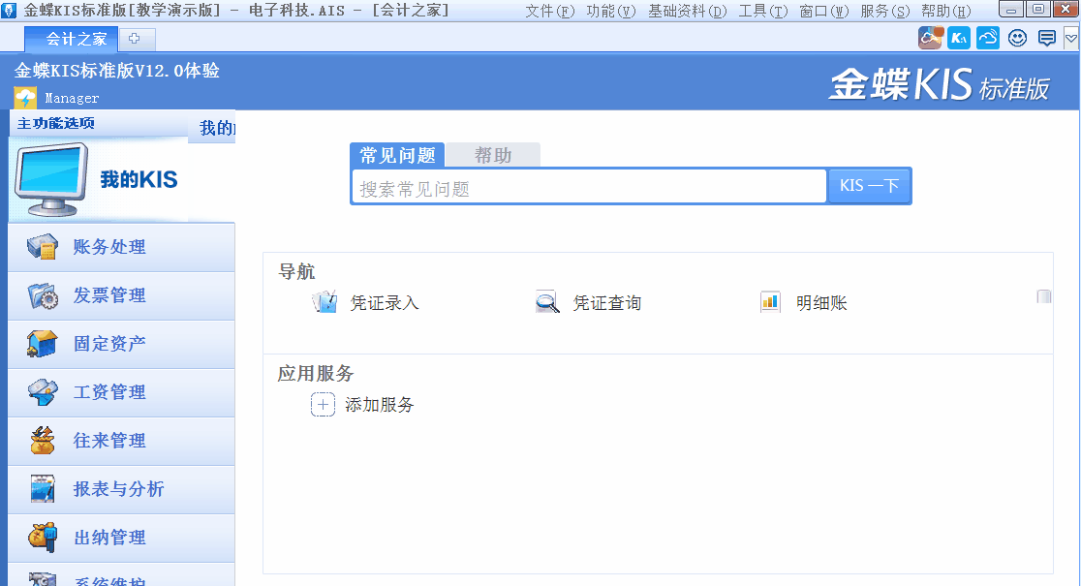This screenshot has height=586, width=1081.
Task: Open the 固定资产 house icon
Action: click(42, 343)
